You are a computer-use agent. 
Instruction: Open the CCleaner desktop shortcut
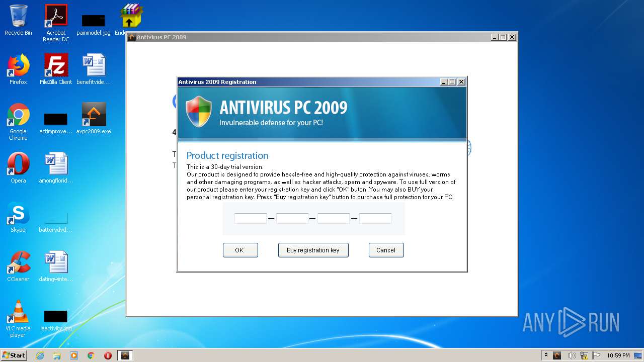point(18,266)
